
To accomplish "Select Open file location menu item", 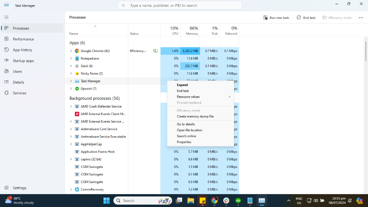I will pos(201,130).
